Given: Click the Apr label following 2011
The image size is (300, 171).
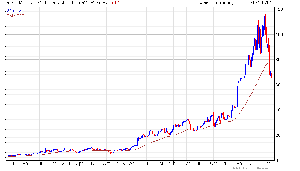Looking at the screenshot, I should (240, 164).
